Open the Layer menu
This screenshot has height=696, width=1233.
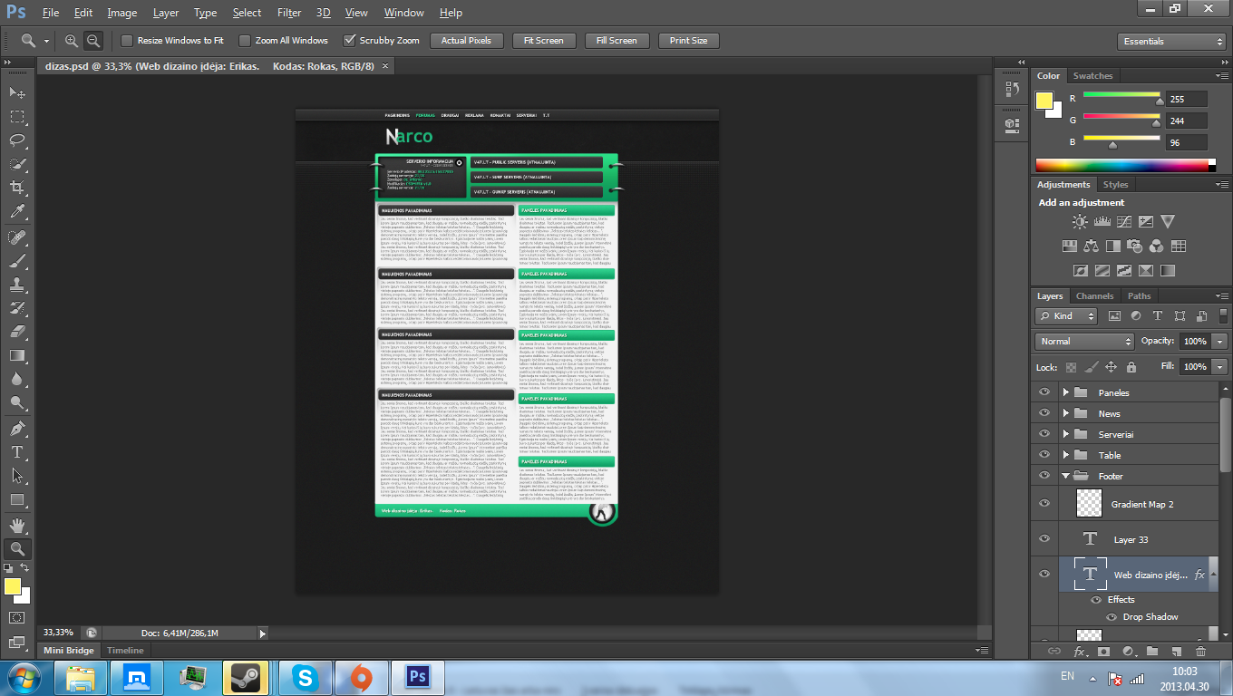(x=166, y=13)
